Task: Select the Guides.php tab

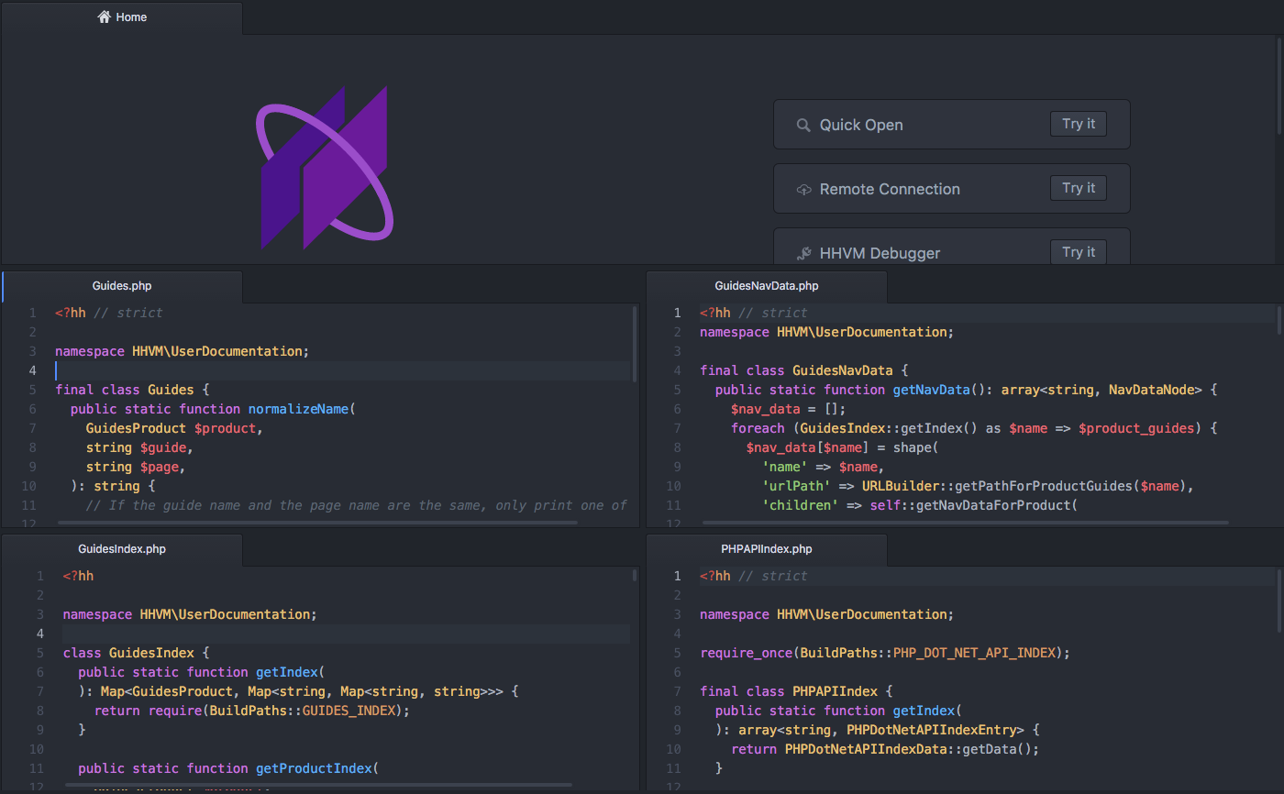Action: click(x=122, y=286)
